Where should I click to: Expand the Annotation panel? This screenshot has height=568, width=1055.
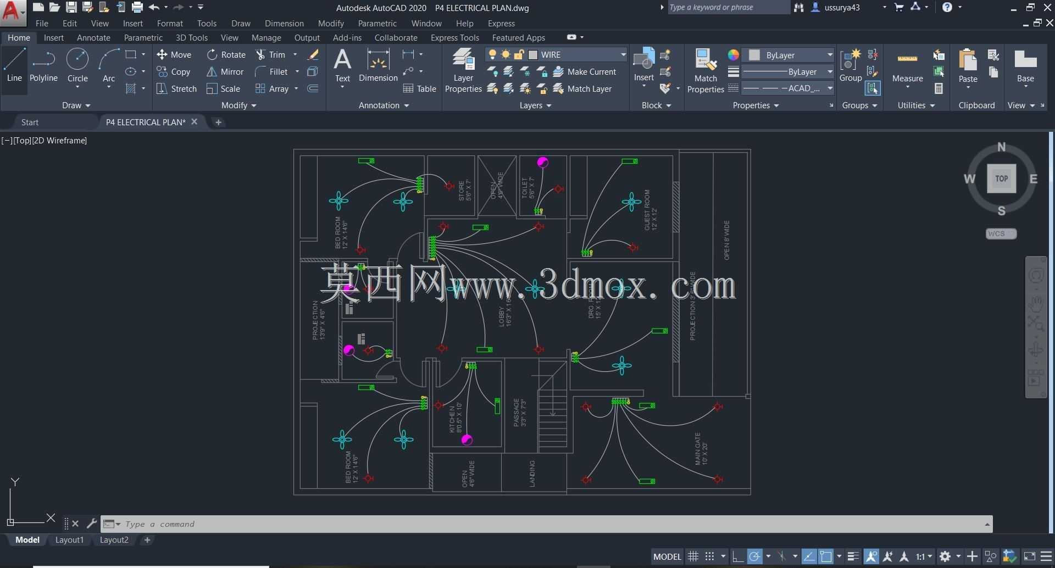pos(384,105)
